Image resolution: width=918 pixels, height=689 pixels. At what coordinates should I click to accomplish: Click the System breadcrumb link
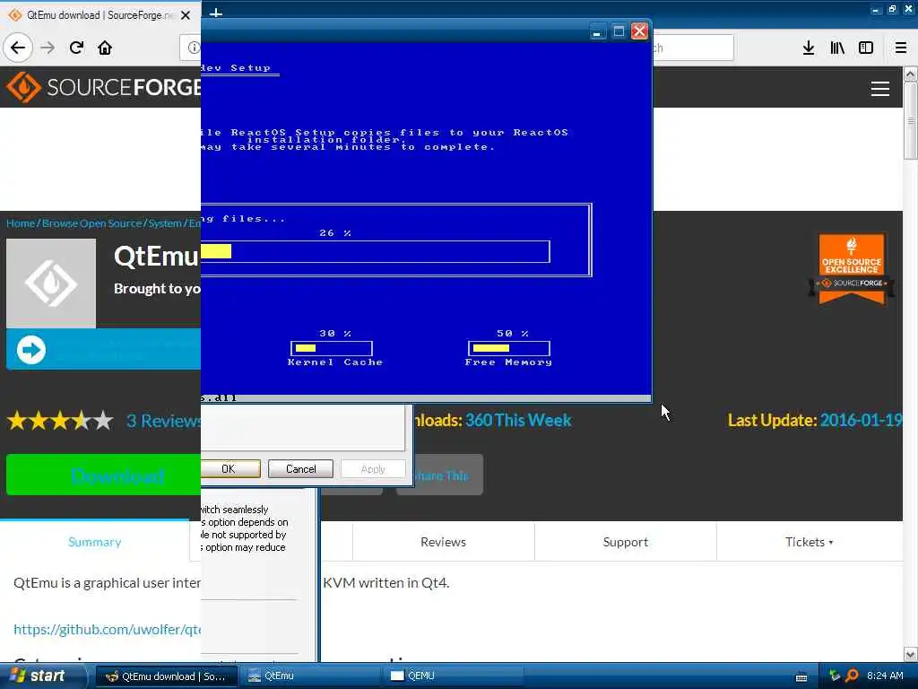click(165, 223)
